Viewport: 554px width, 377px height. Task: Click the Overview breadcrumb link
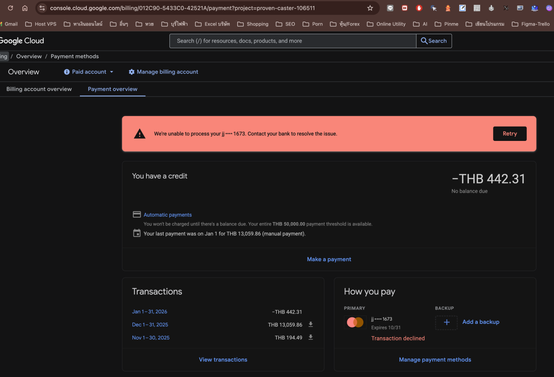[29, 56]
